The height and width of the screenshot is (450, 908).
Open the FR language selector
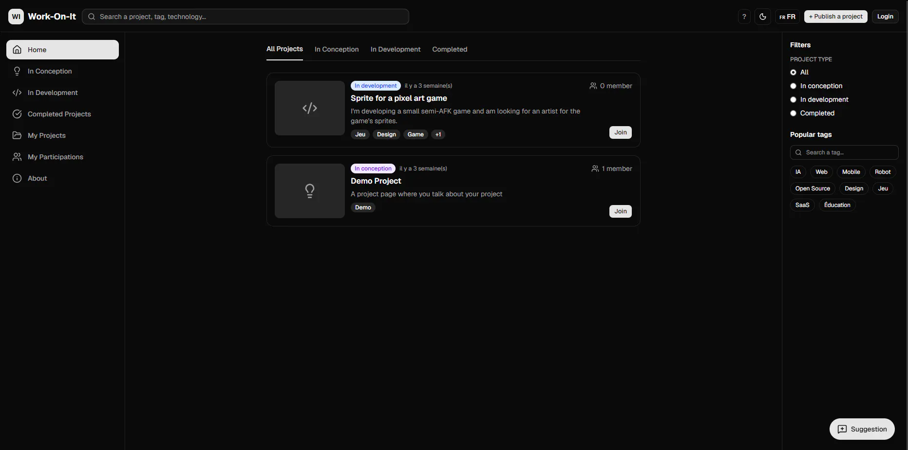[x=787, y=17]
